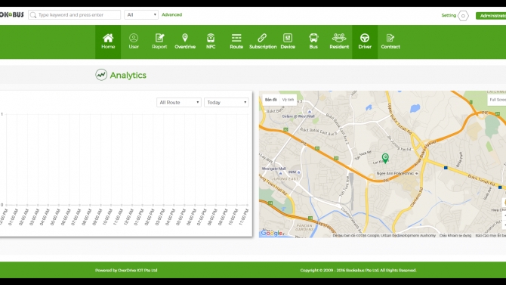Click the Westgate Mall map label
The height and width of the screenshot is (285, 506).
point(273,169)
